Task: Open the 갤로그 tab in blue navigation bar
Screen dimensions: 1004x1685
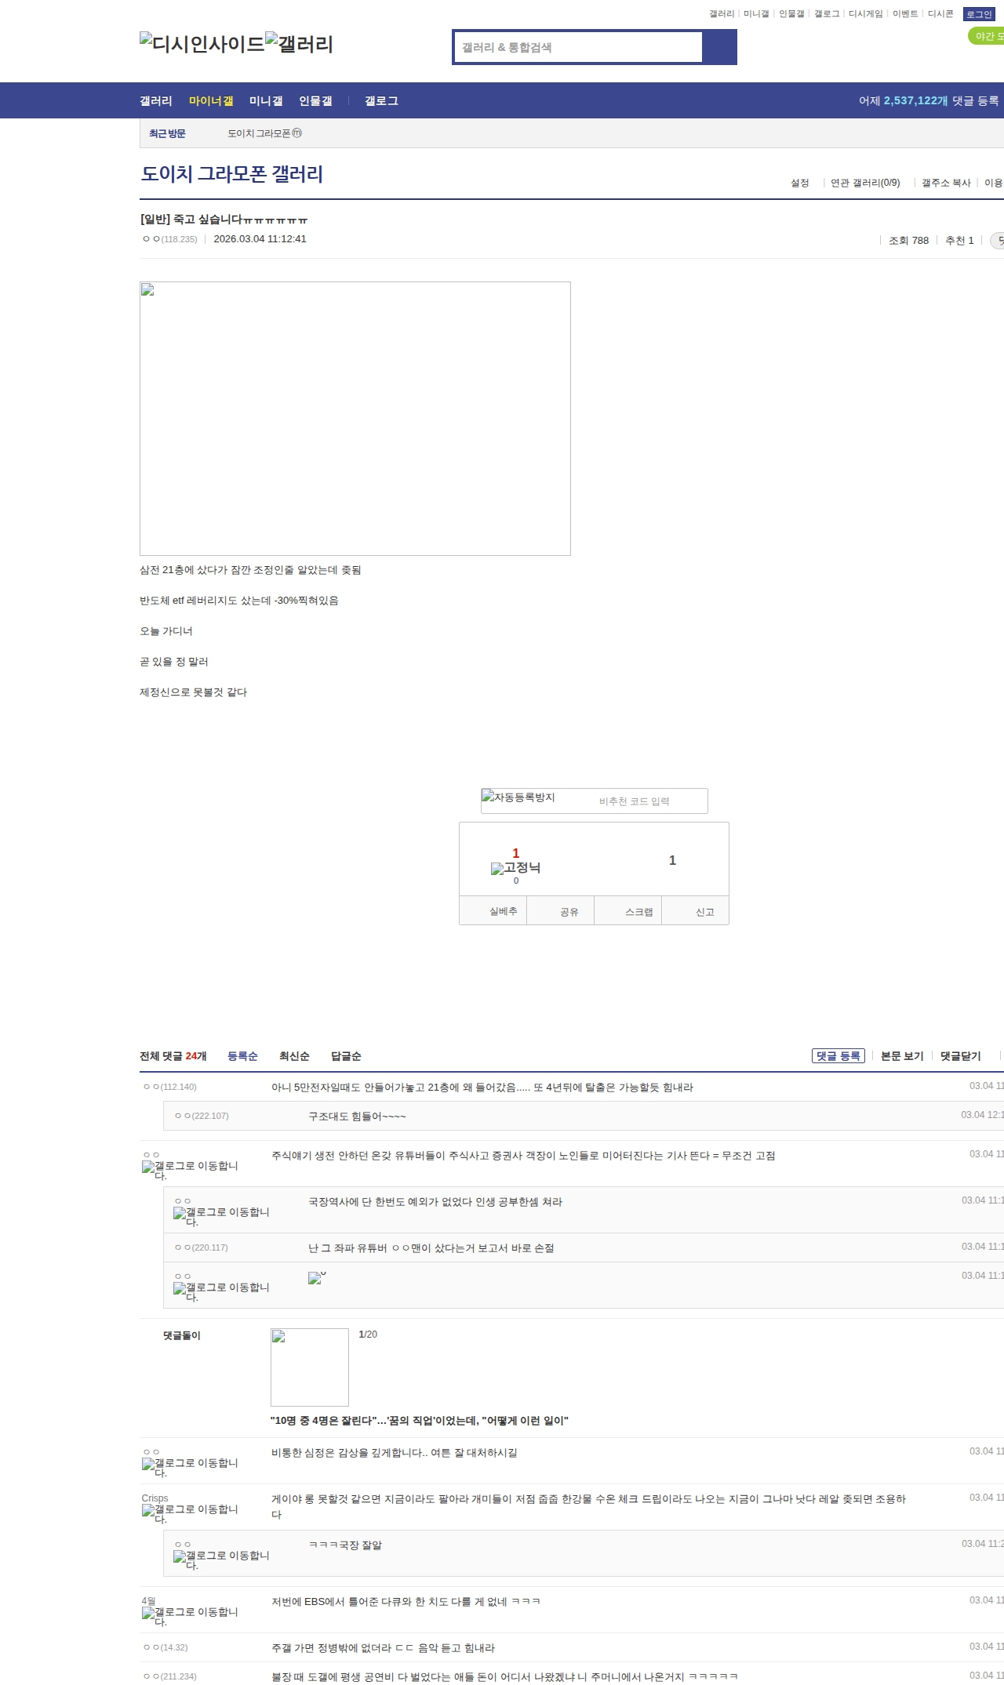Action: click(381, 100)
